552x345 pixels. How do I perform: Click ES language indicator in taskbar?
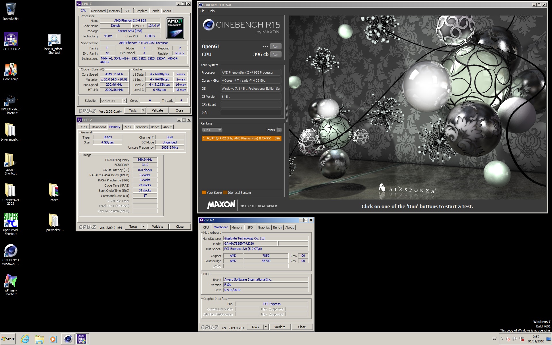coord(494,338)
